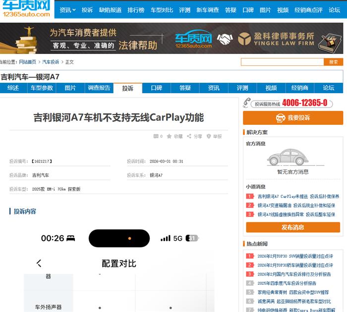
Task: Click the 举报 report icon
Action: (x=209, y=136)
